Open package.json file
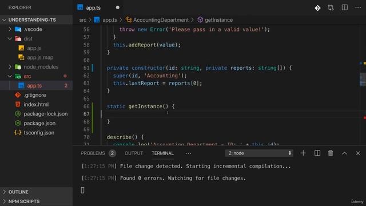The height and width of the screenshot is (206, 366). [39, 124]
